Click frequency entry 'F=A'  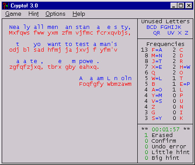coord(157,50)
